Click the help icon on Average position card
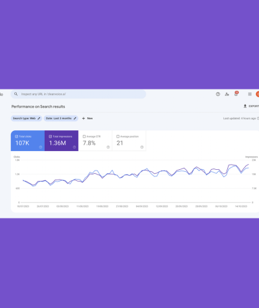This screenshot has width=259, height=308. click(142, 147)
